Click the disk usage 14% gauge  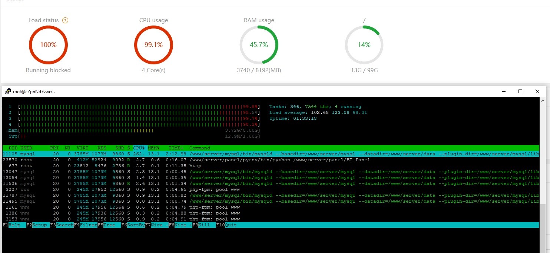[x=364, y=45]
